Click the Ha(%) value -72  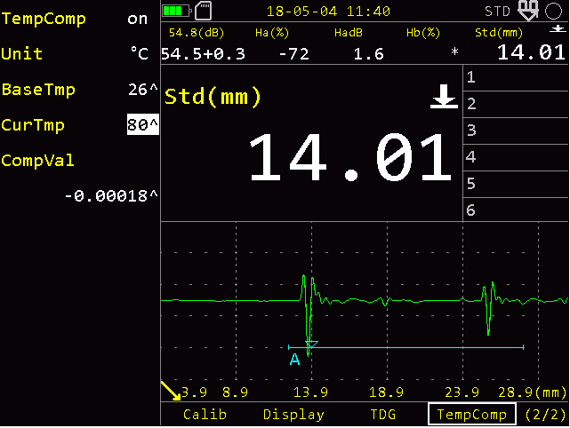(294, 54)
